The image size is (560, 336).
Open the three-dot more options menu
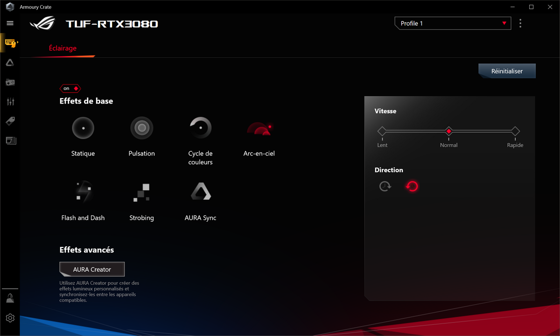tap(520, 23)
